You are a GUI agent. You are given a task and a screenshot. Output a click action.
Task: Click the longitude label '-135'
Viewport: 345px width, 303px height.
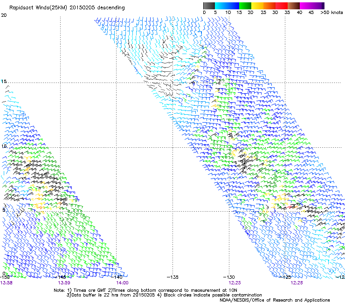point(172,277)
